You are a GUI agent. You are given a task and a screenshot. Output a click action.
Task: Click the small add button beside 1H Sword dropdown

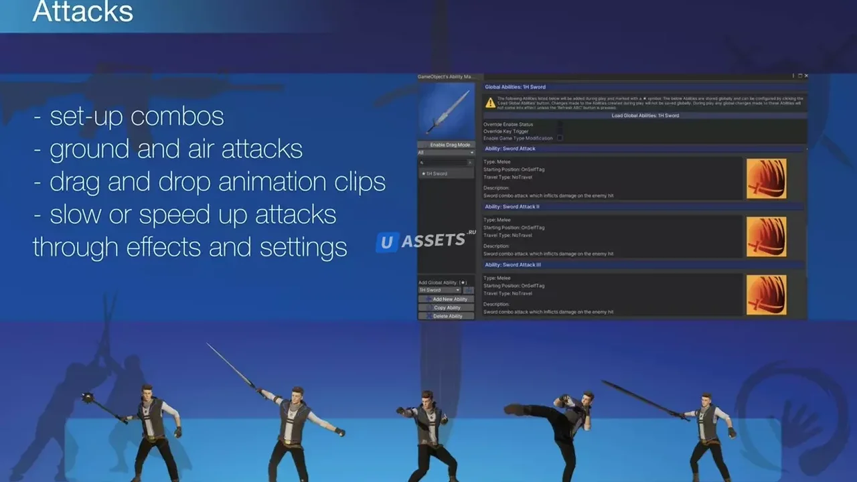point(469,291)
